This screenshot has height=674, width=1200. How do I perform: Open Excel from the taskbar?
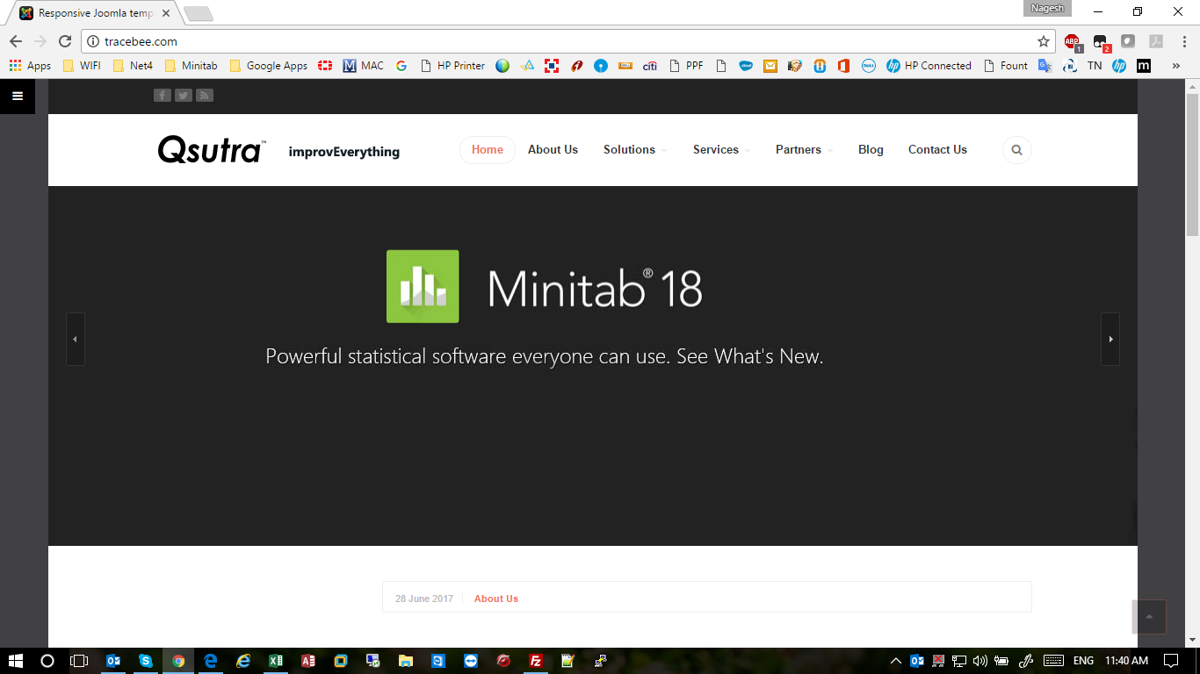pyautogui.click(x=276, y=661)
